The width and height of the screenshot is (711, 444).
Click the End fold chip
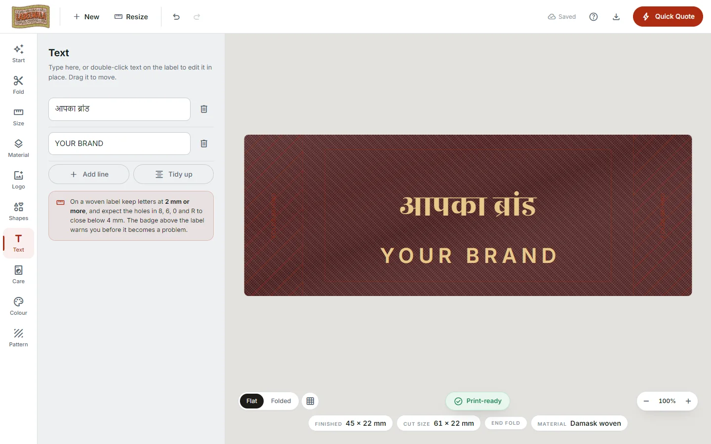click(x=506, y=423)
